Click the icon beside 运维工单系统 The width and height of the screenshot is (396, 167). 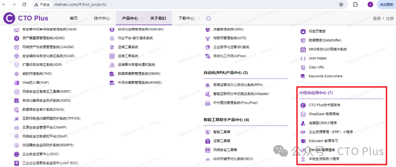[112, 56]
